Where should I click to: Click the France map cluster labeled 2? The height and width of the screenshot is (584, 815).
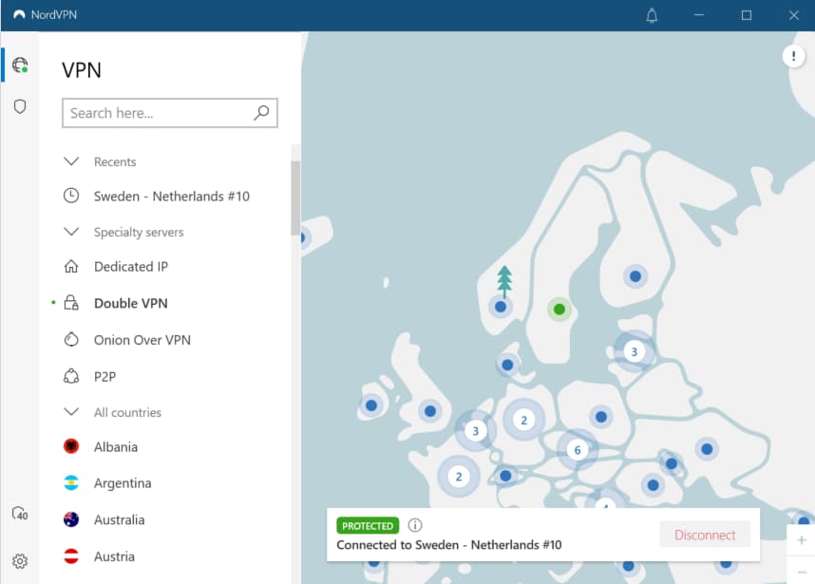pyautogui.click(x=459, y=477)
